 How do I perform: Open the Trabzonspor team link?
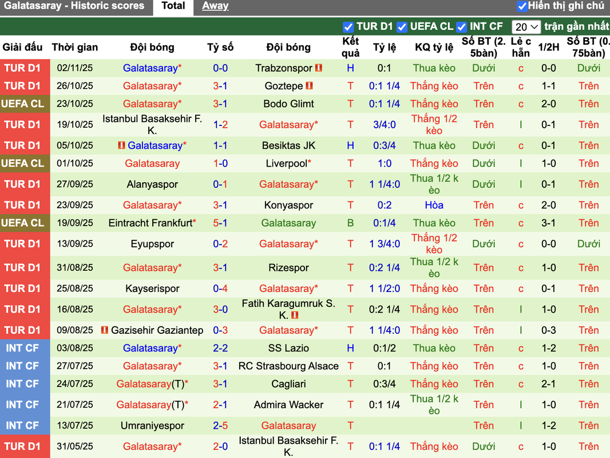[x=284, y=68]
